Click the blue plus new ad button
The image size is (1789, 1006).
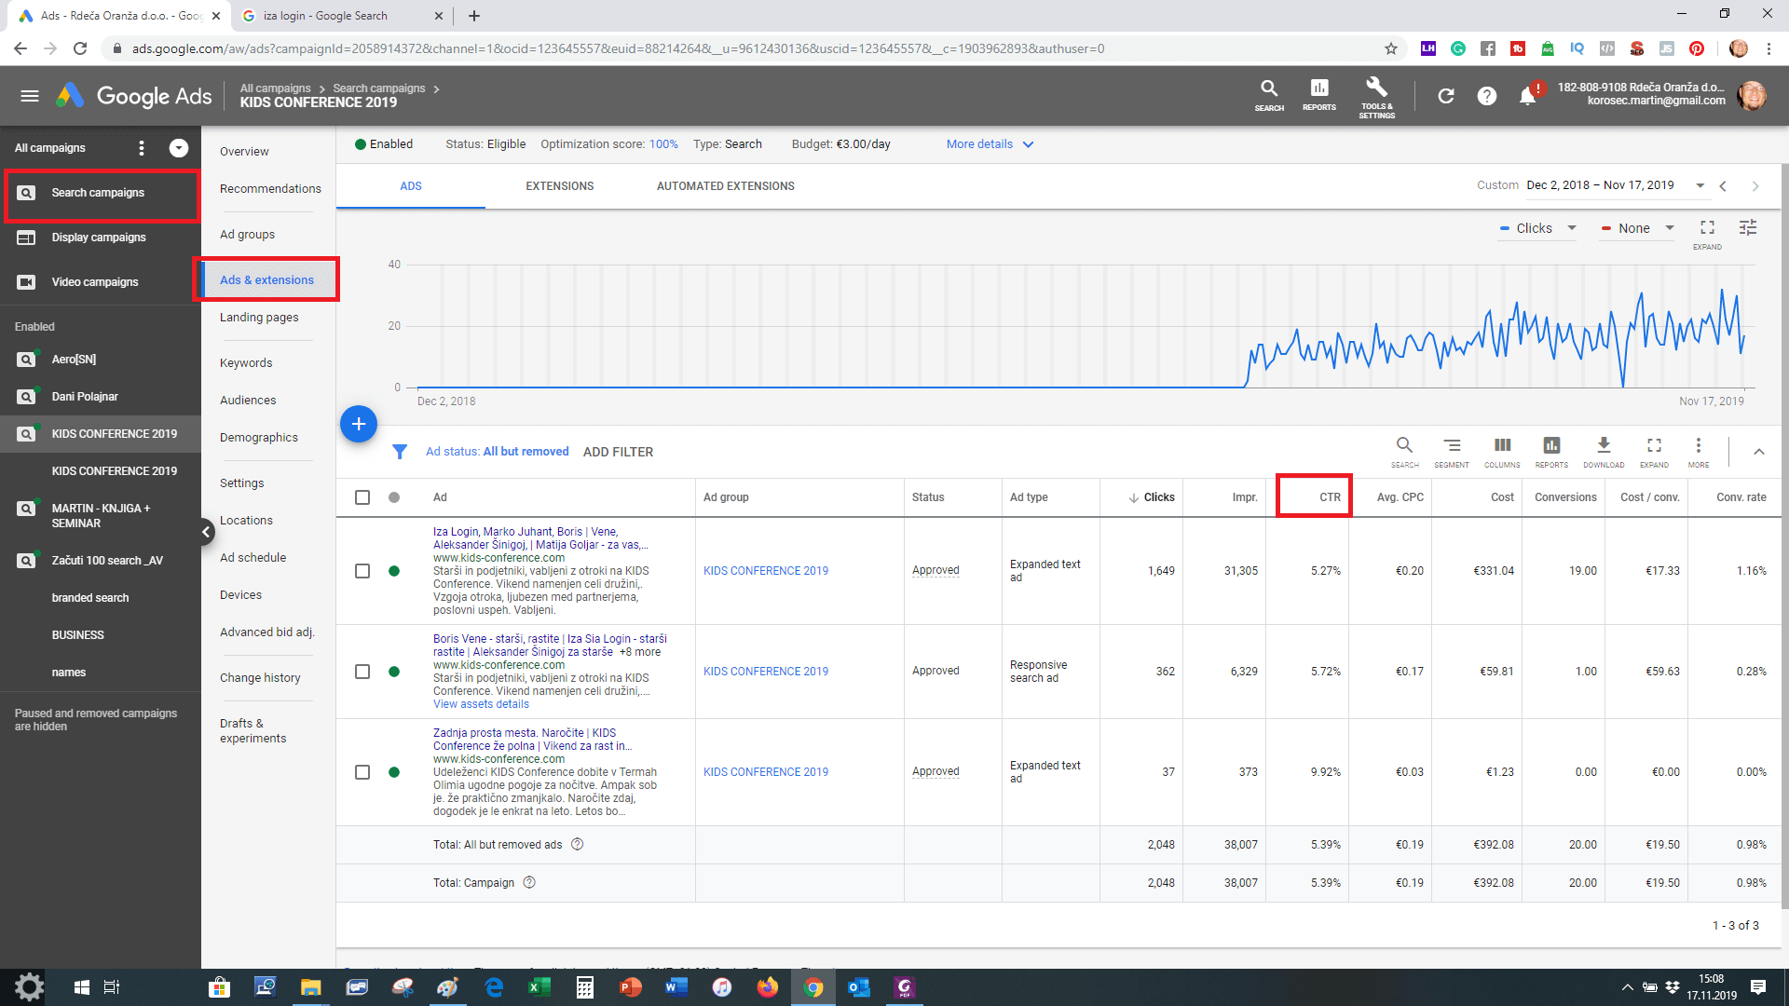point(359,424)
